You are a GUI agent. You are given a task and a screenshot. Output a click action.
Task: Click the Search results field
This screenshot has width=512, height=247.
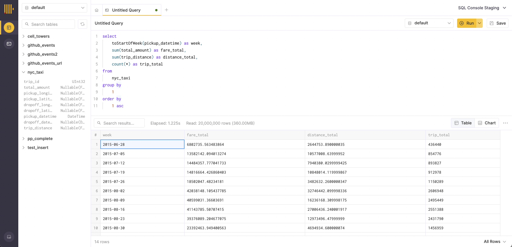(119, 123)
